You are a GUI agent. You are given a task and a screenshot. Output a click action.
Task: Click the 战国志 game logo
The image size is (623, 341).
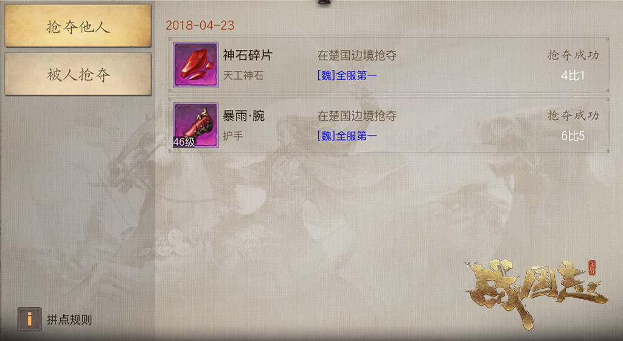[535, 294]
